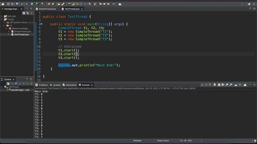The image size is (257, 144).
Task: Toggle Show Console on Standard Out
Action: (x=227, y=85)
